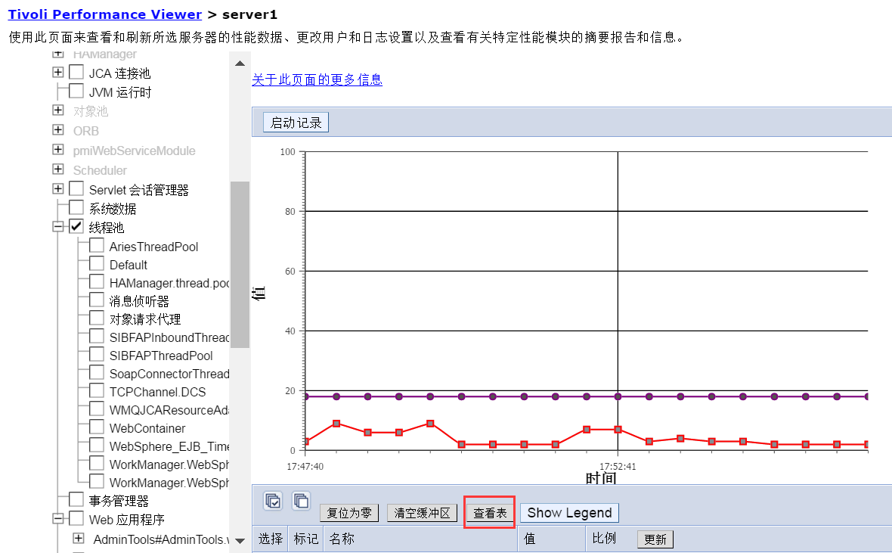Open the Tivoli Performance Viewer breadcrumb link
The image size is (892, 553).
(x=105, y=14)
